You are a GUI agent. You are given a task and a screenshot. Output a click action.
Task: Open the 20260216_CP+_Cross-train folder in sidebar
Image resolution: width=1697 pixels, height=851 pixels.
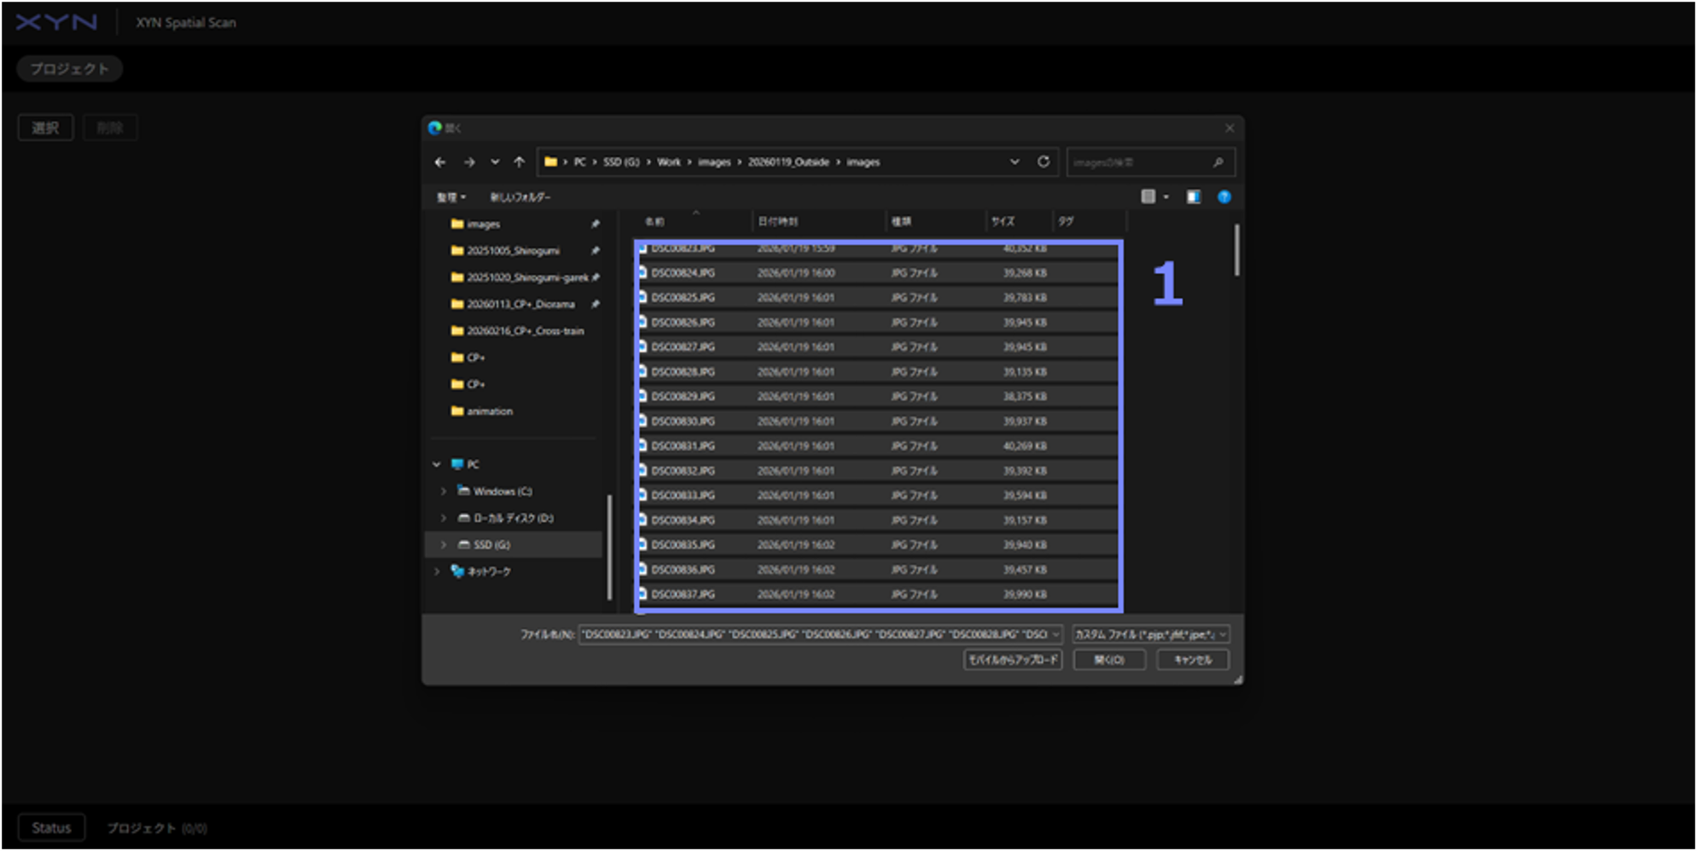coord(525,331)
